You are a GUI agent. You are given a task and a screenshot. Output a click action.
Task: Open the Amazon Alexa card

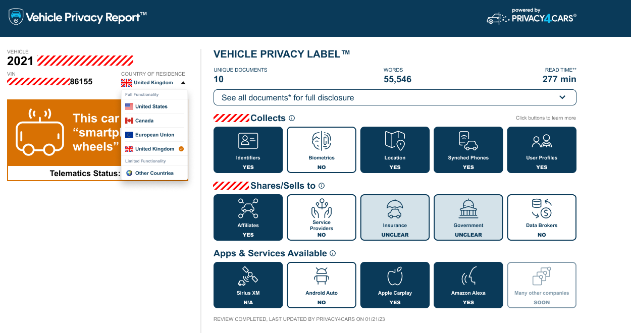(468, 285)
